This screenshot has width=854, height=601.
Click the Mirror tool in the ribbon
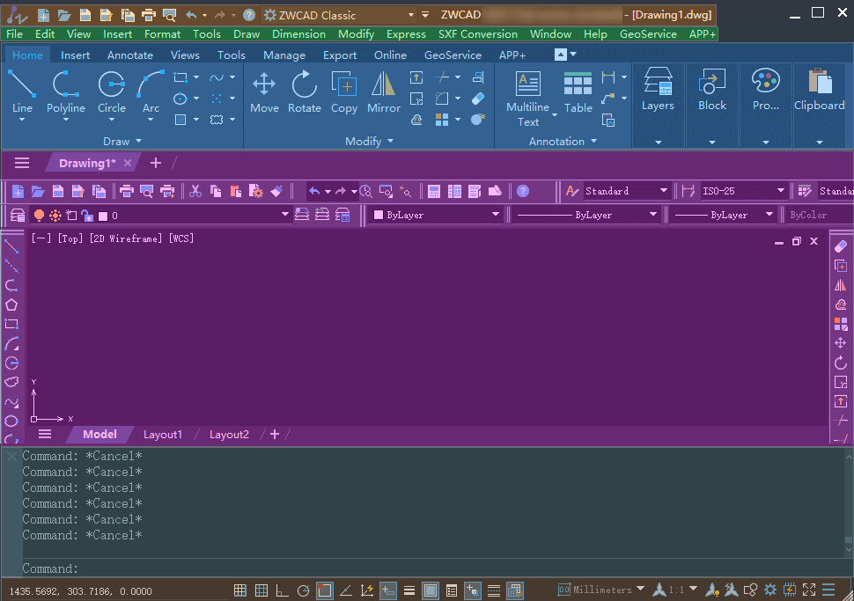coord(384,92)
